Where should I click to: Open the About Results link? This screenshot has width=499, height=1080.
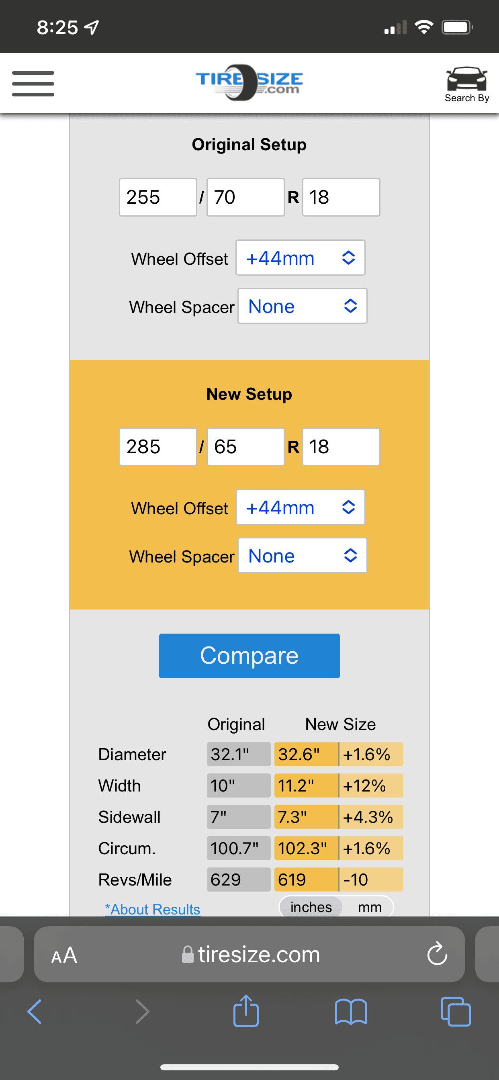(x=152, y=909)
